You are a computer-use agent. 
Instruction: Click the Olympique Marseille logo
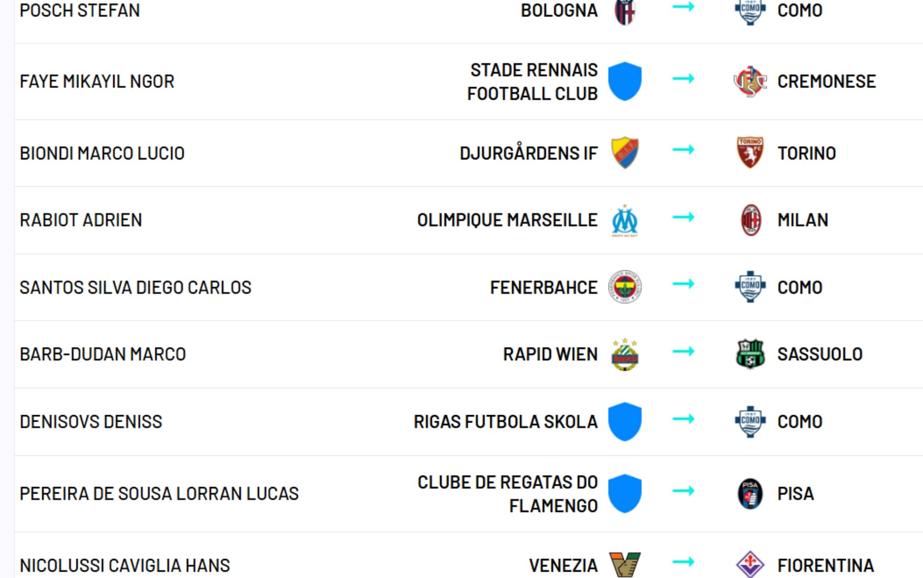pyautogui.click(x=625, y=221)
